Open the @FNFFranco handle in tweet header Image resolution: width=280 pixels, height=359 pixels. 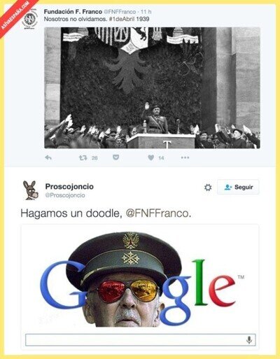(x=120, y=12)
